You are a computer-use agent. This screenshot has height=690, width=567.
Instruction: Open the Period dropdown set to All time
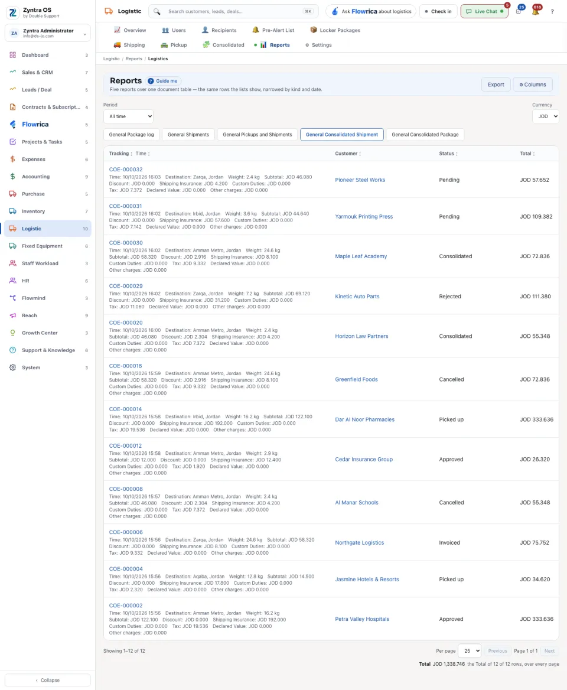128,116
